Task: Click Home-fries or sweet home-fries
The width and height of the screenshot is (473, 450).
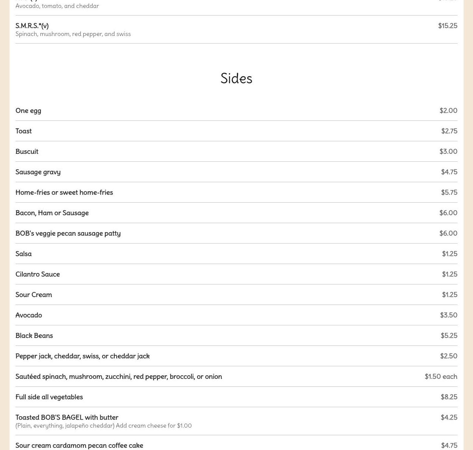Action: point(236,192)
